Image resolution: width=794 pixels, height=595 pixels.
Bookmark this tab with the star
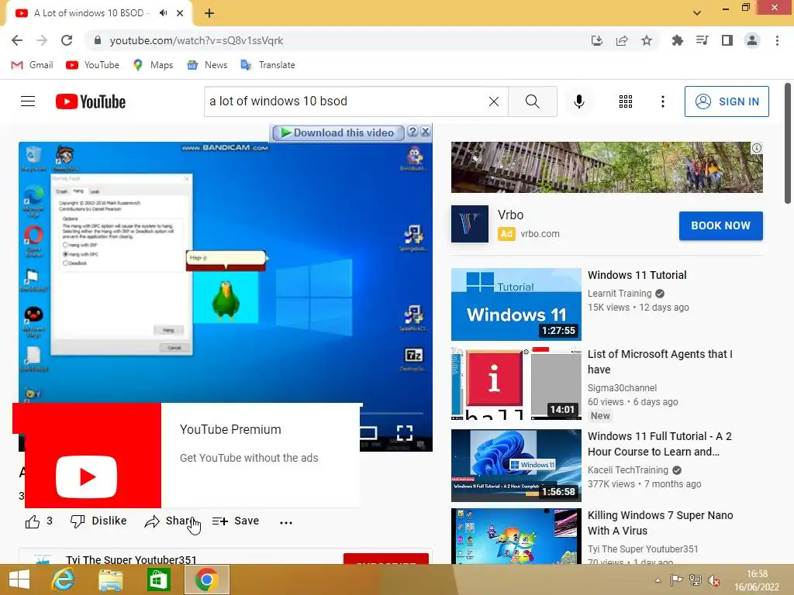coord(647,40)
